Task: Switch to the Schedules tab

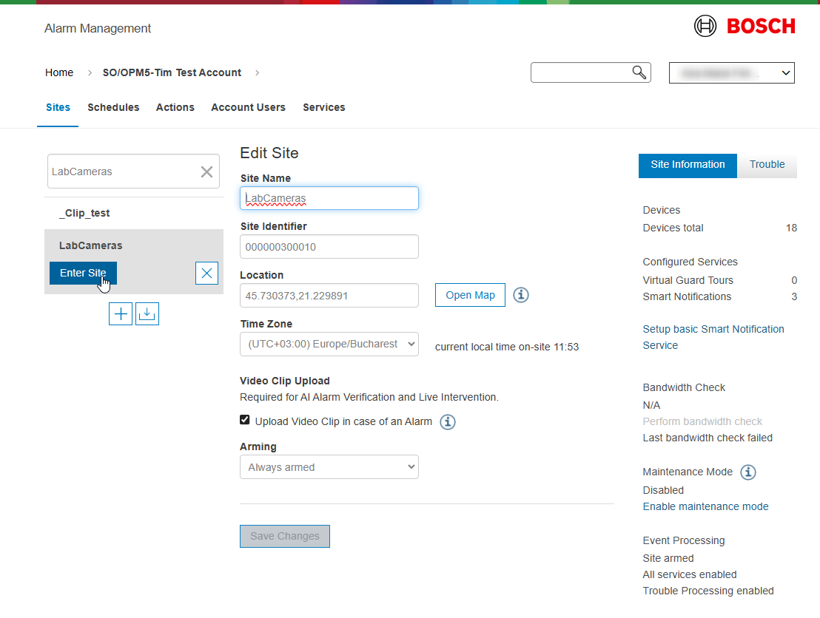Action: point(113,107)
